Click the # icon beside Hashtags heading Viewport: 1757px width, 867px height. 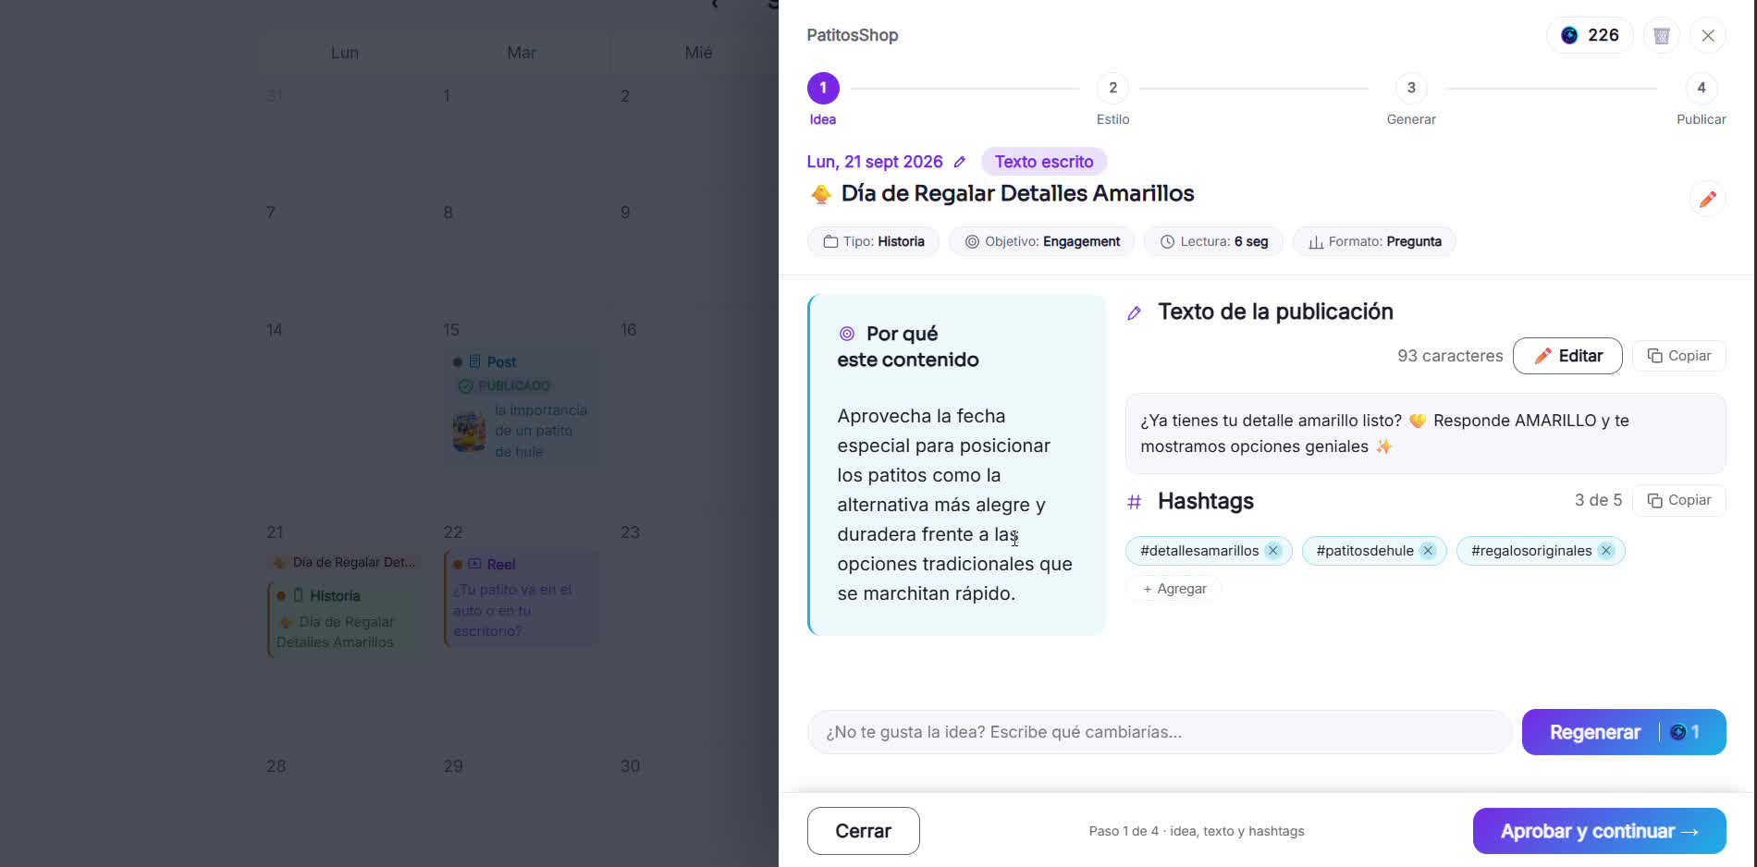(x=1135, y=502)
